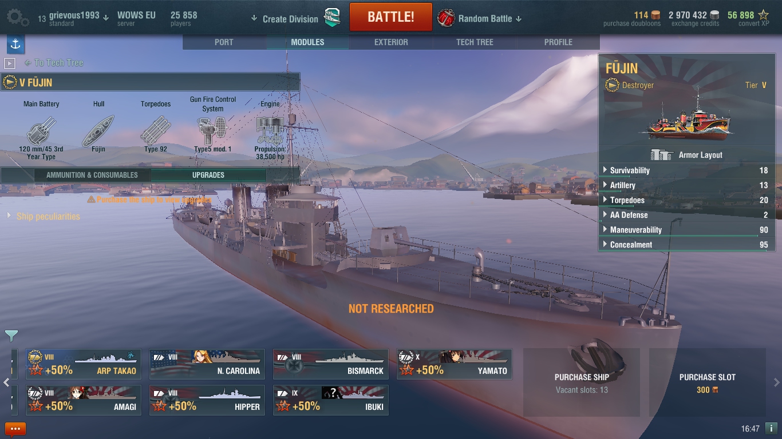Select the Fūjin hull module icon
782x439 pixels.
(x=98, y=131)
